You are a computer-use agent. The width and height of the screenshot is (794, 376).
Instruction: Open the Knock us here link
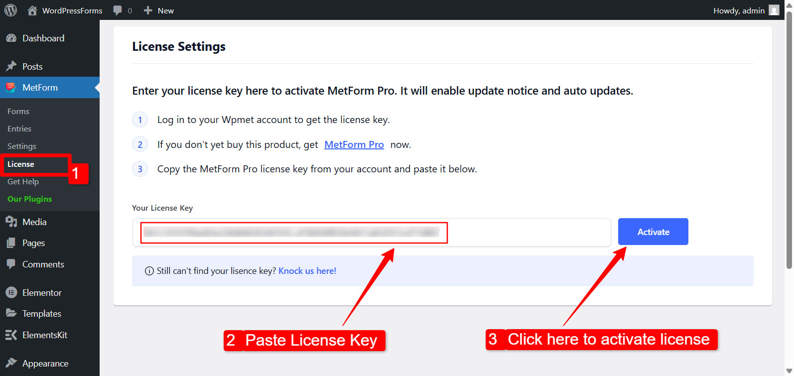307,271
